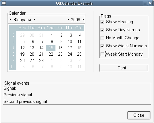154x123 pixels.
Task: Open the Font... chooser button
Action: pos(124,68)
